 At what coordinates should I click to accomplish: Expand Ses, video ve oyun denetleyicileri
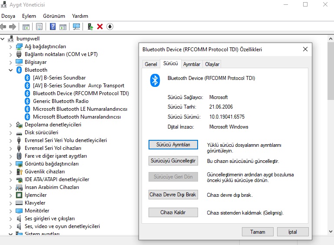point(11,226)
